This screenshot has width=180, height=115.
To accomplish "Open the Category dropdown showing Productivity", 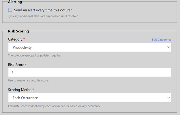I will (x=89, y=47).
